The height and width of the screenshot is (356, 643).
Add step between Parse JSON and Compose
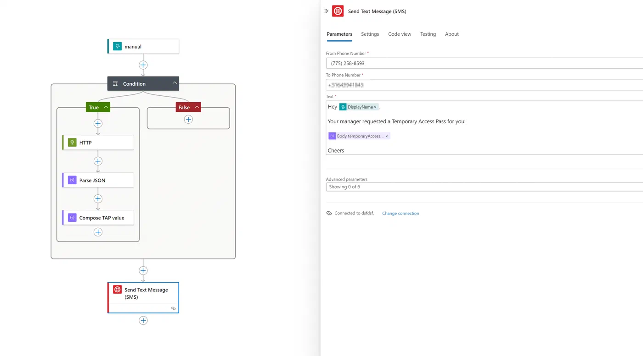coord(98,199)
